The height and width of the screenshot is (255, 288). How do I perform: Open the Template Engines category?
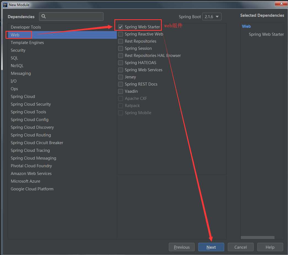click(62, 43)
